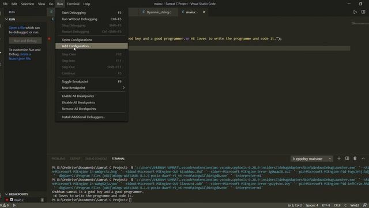Click the run code play icon

coord(355,12)
